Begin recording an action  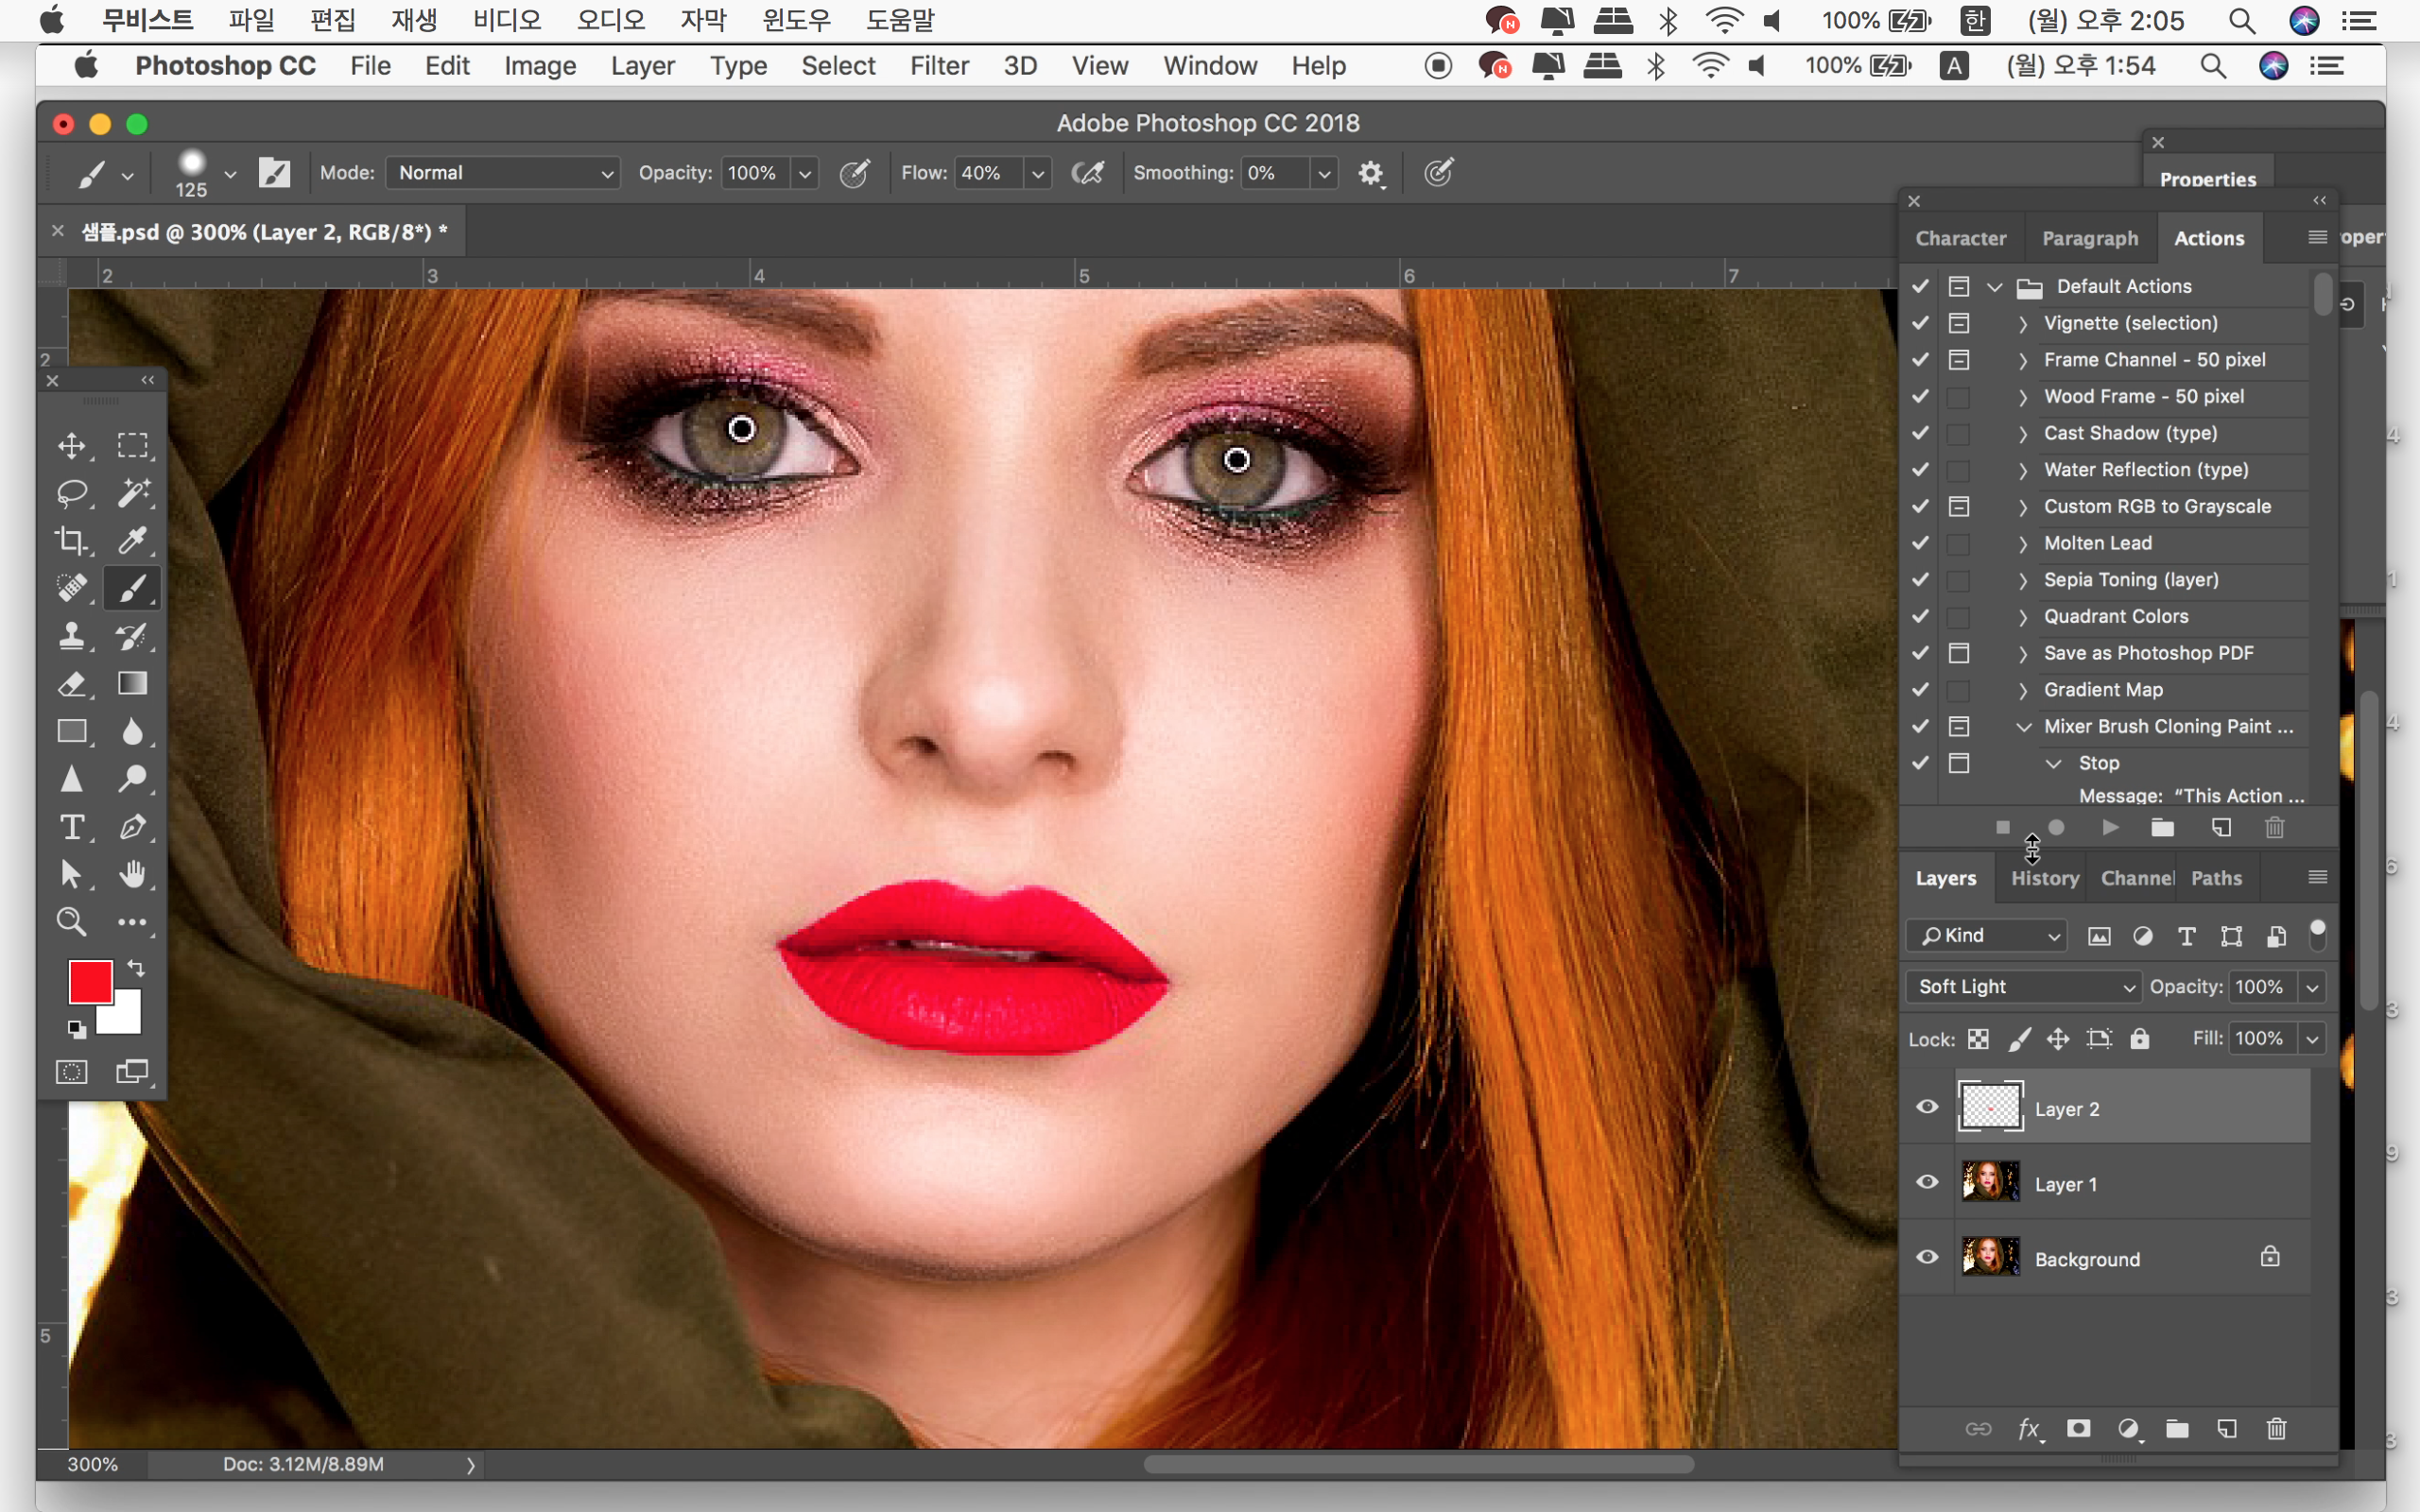click(x=2056, y=827)
